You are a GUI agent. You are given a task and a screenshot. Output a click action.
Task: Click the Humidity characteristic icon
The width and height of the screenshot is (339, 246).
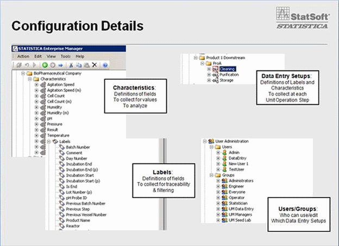(43, 107)
